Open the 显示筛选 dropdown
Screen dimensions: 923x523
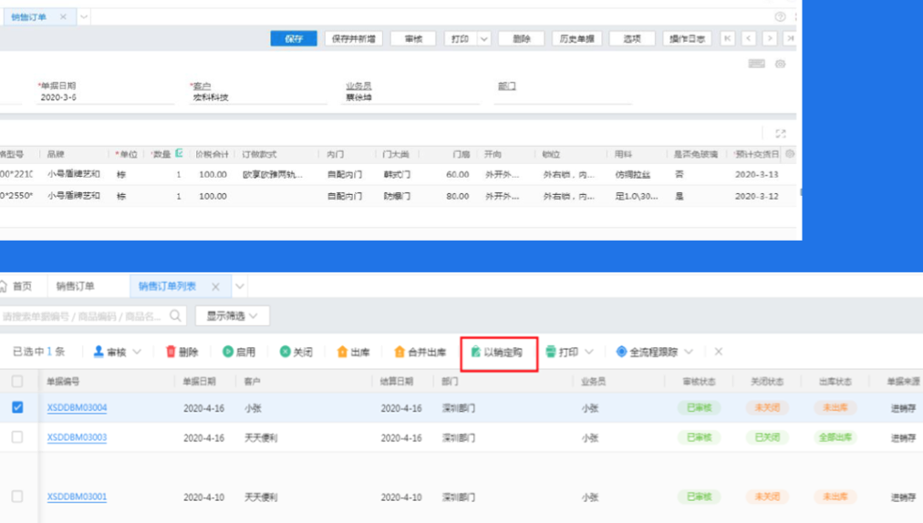tap(232, 316)
